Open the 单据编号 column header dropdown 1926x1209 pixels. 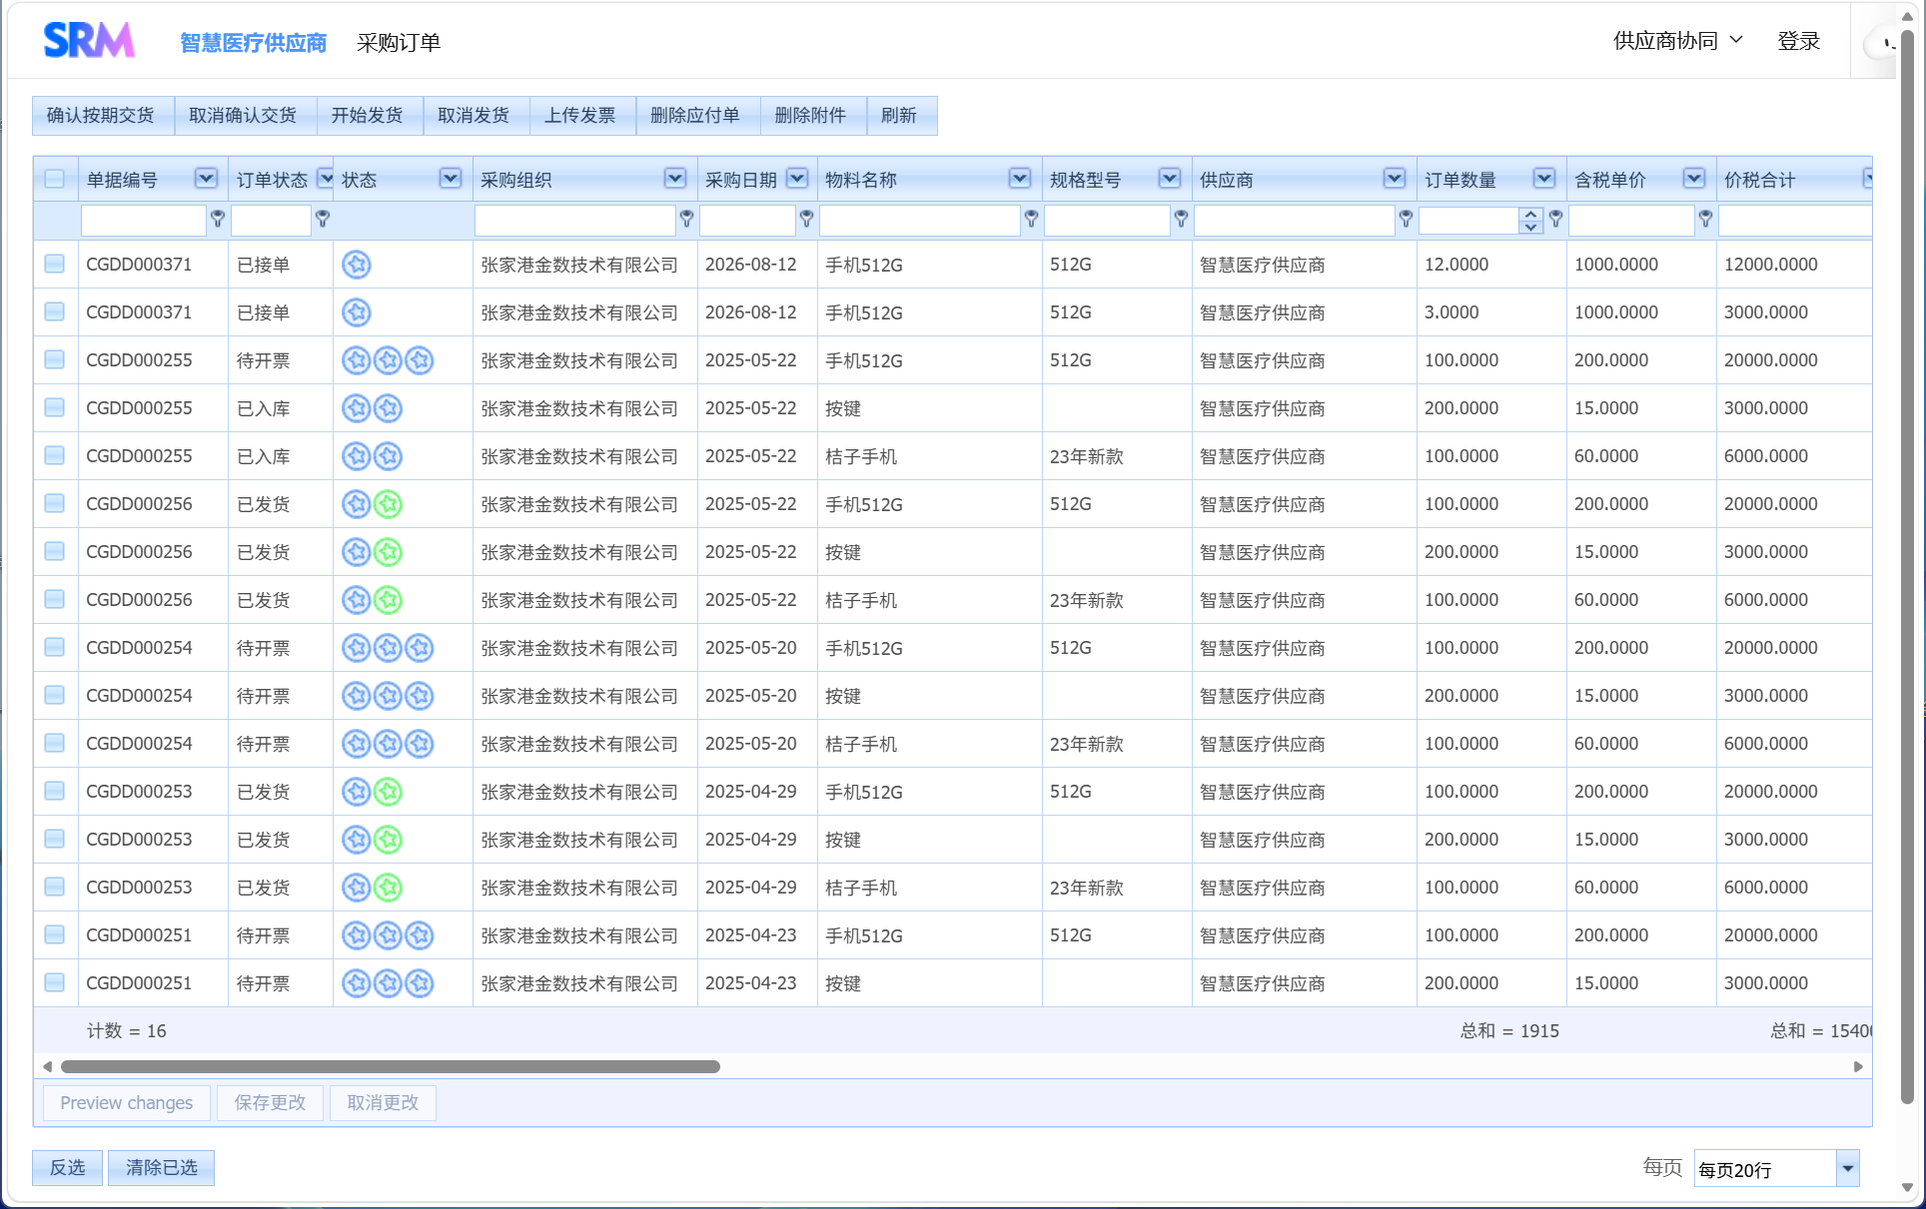pyautogui.click(x=206, y=179)
